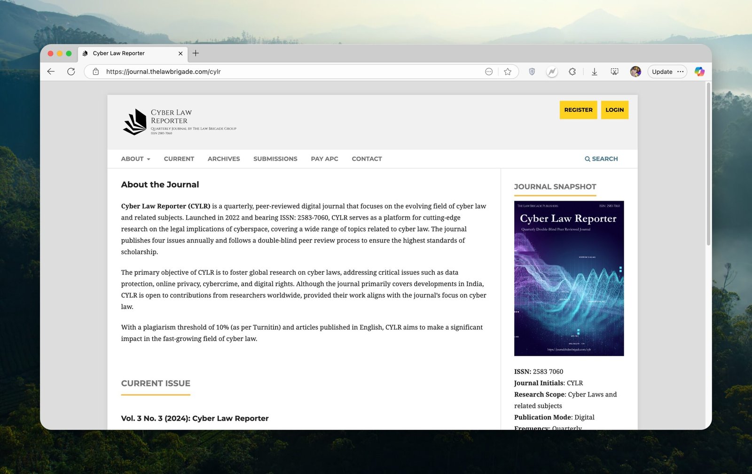Expand the ABOUT dropdown menu
Screen dimensions: 752x474
(x=135, y=159)
